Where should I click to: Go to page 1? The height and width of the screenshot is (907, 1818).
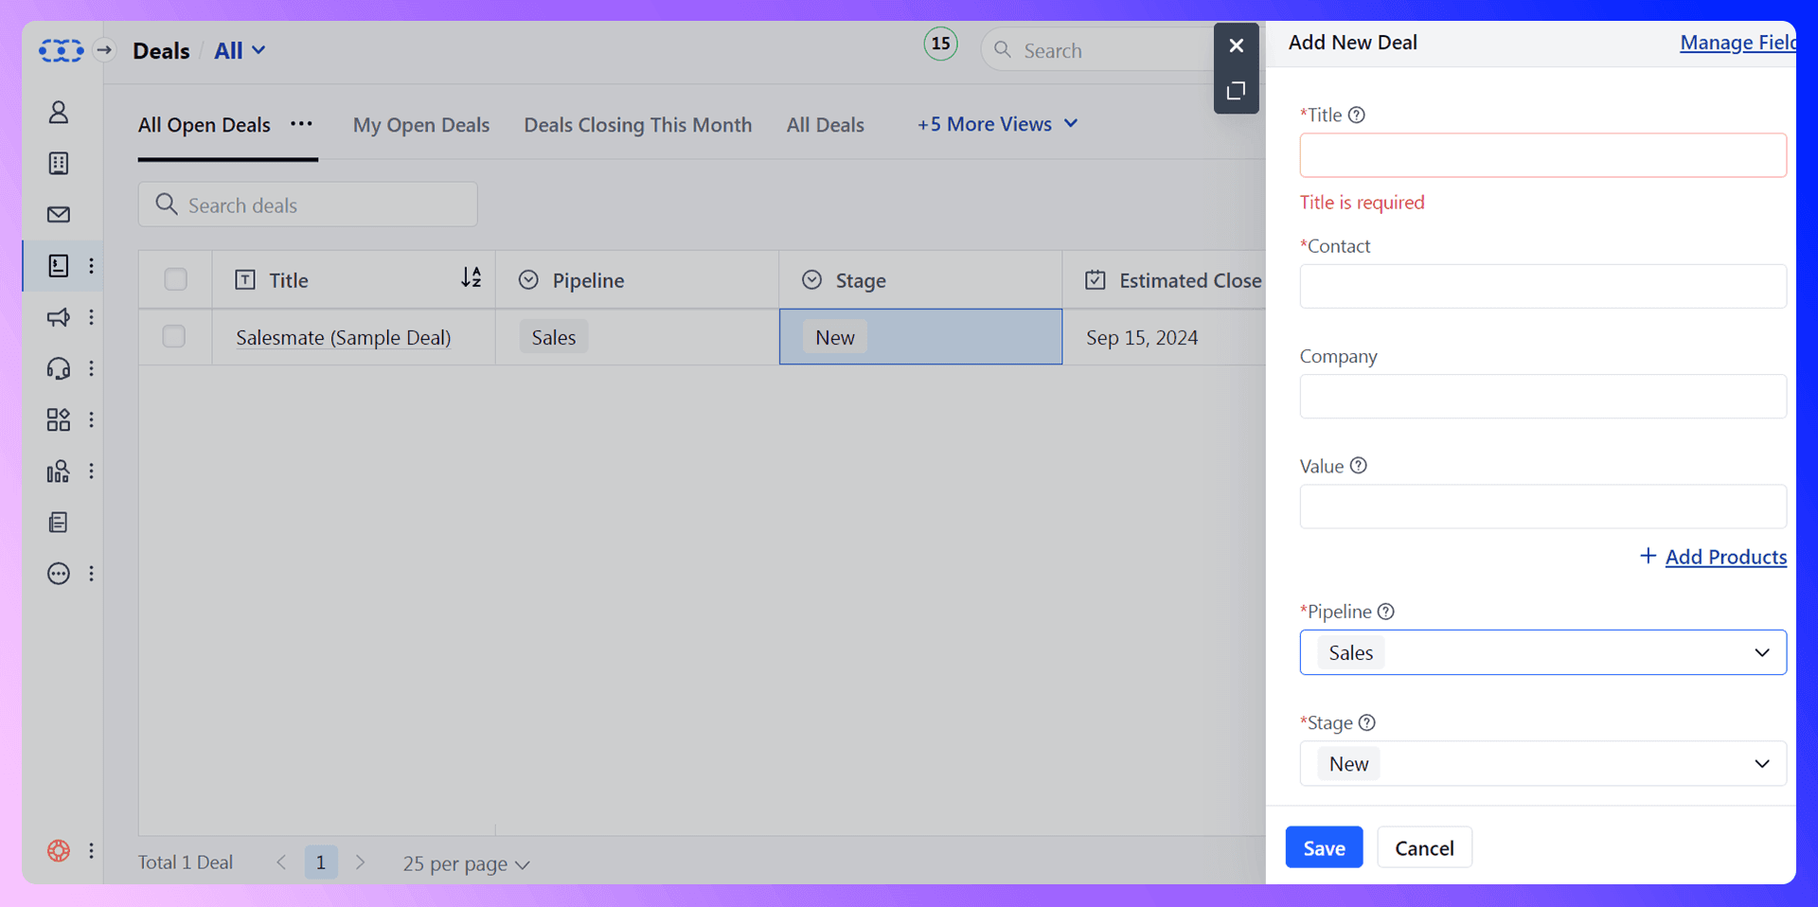[321, 863]
